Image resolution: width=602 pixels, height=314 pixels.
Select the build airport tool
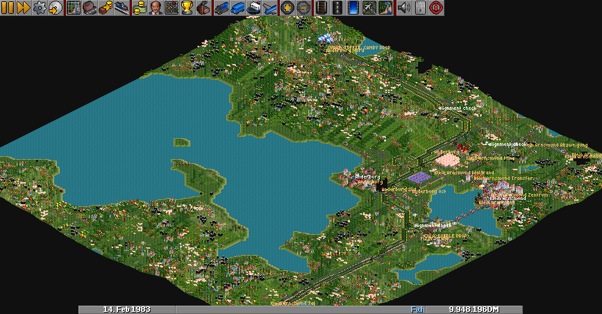(369, 8)
